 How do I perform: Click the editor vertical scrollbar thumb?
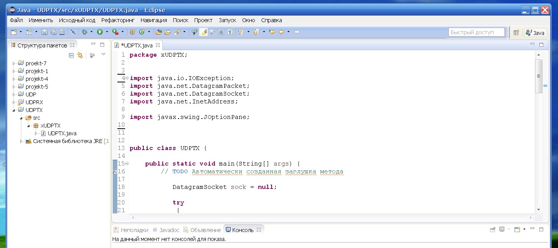point(539,76)
